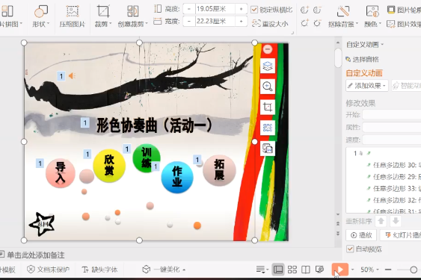The image size is (421, 280).
Task: Select animation item 任意多边形 30
Action: pos(394,165)
